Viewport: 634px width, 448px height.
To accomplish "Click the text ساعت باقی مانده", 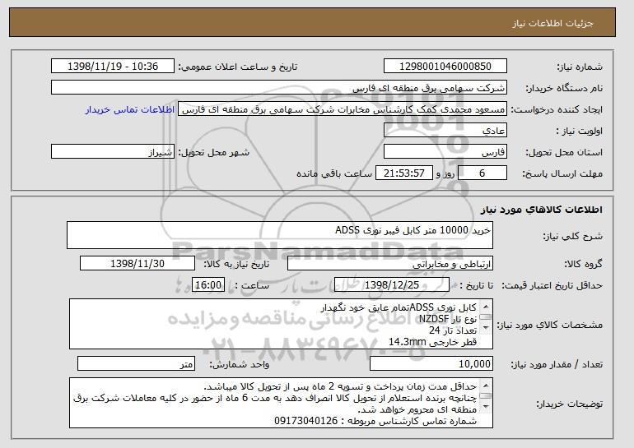I will (334, 173).
